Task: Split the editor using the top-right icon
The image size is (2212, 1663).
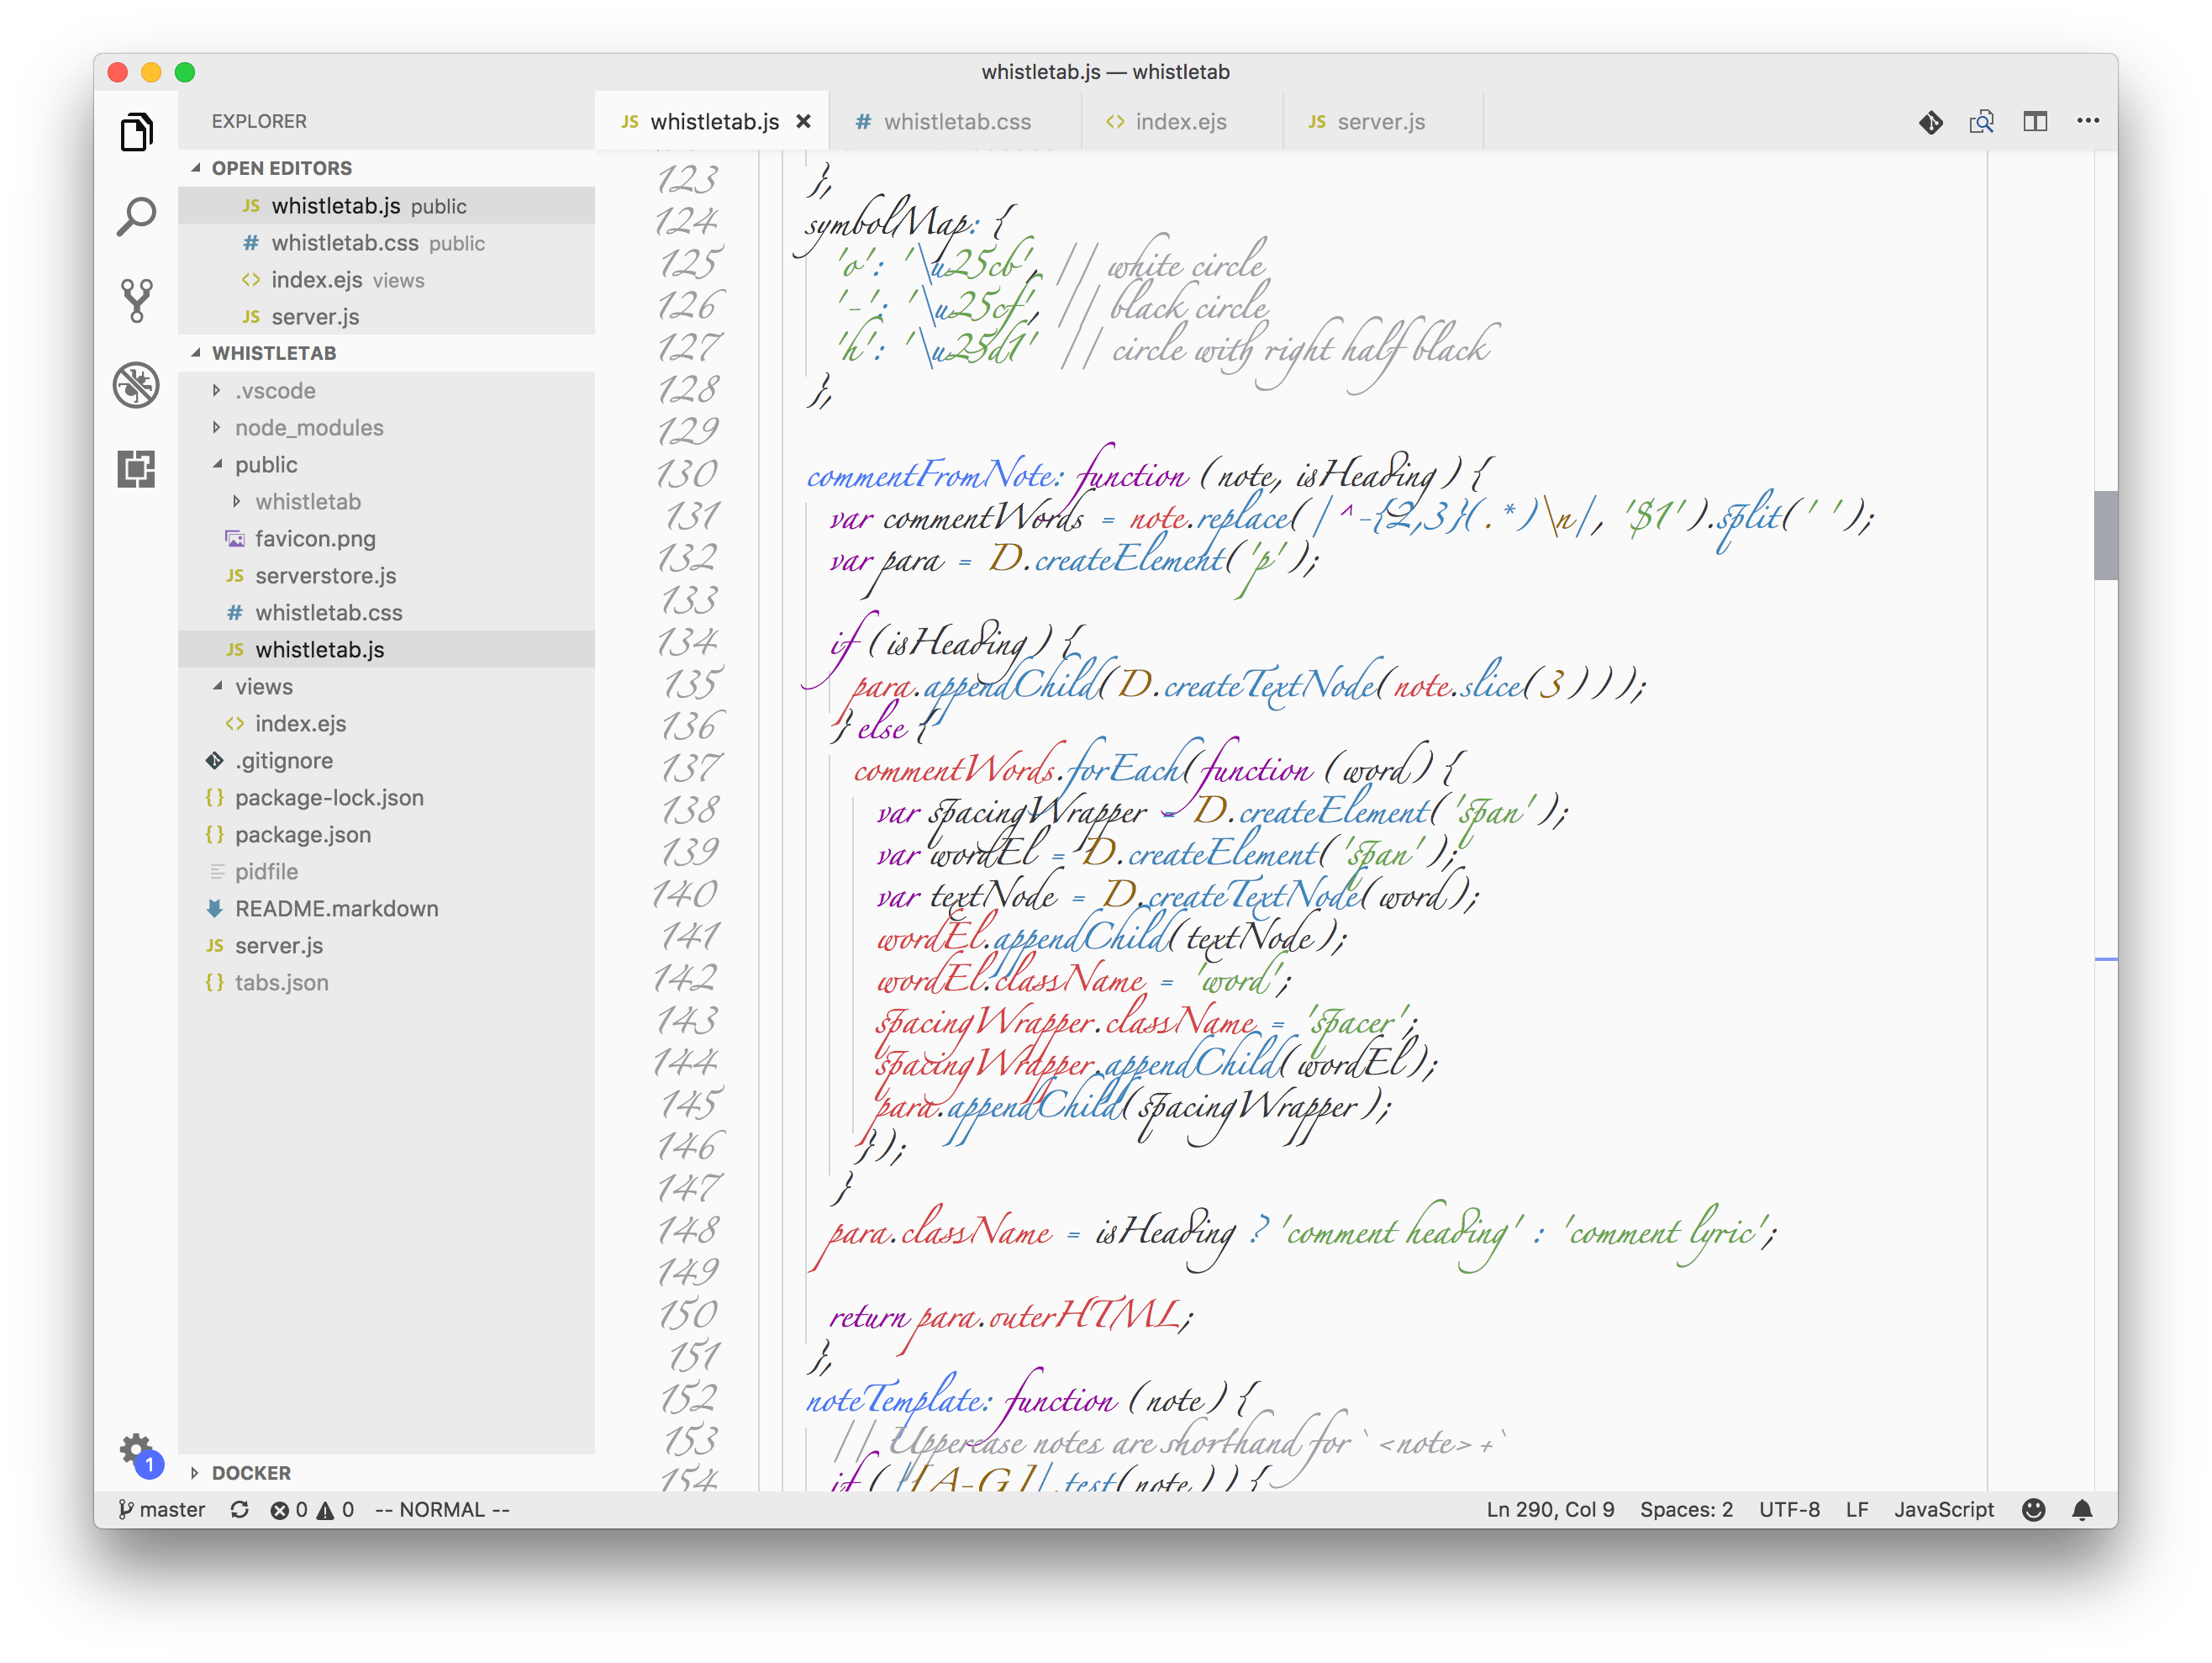Action: [2035, 121]
